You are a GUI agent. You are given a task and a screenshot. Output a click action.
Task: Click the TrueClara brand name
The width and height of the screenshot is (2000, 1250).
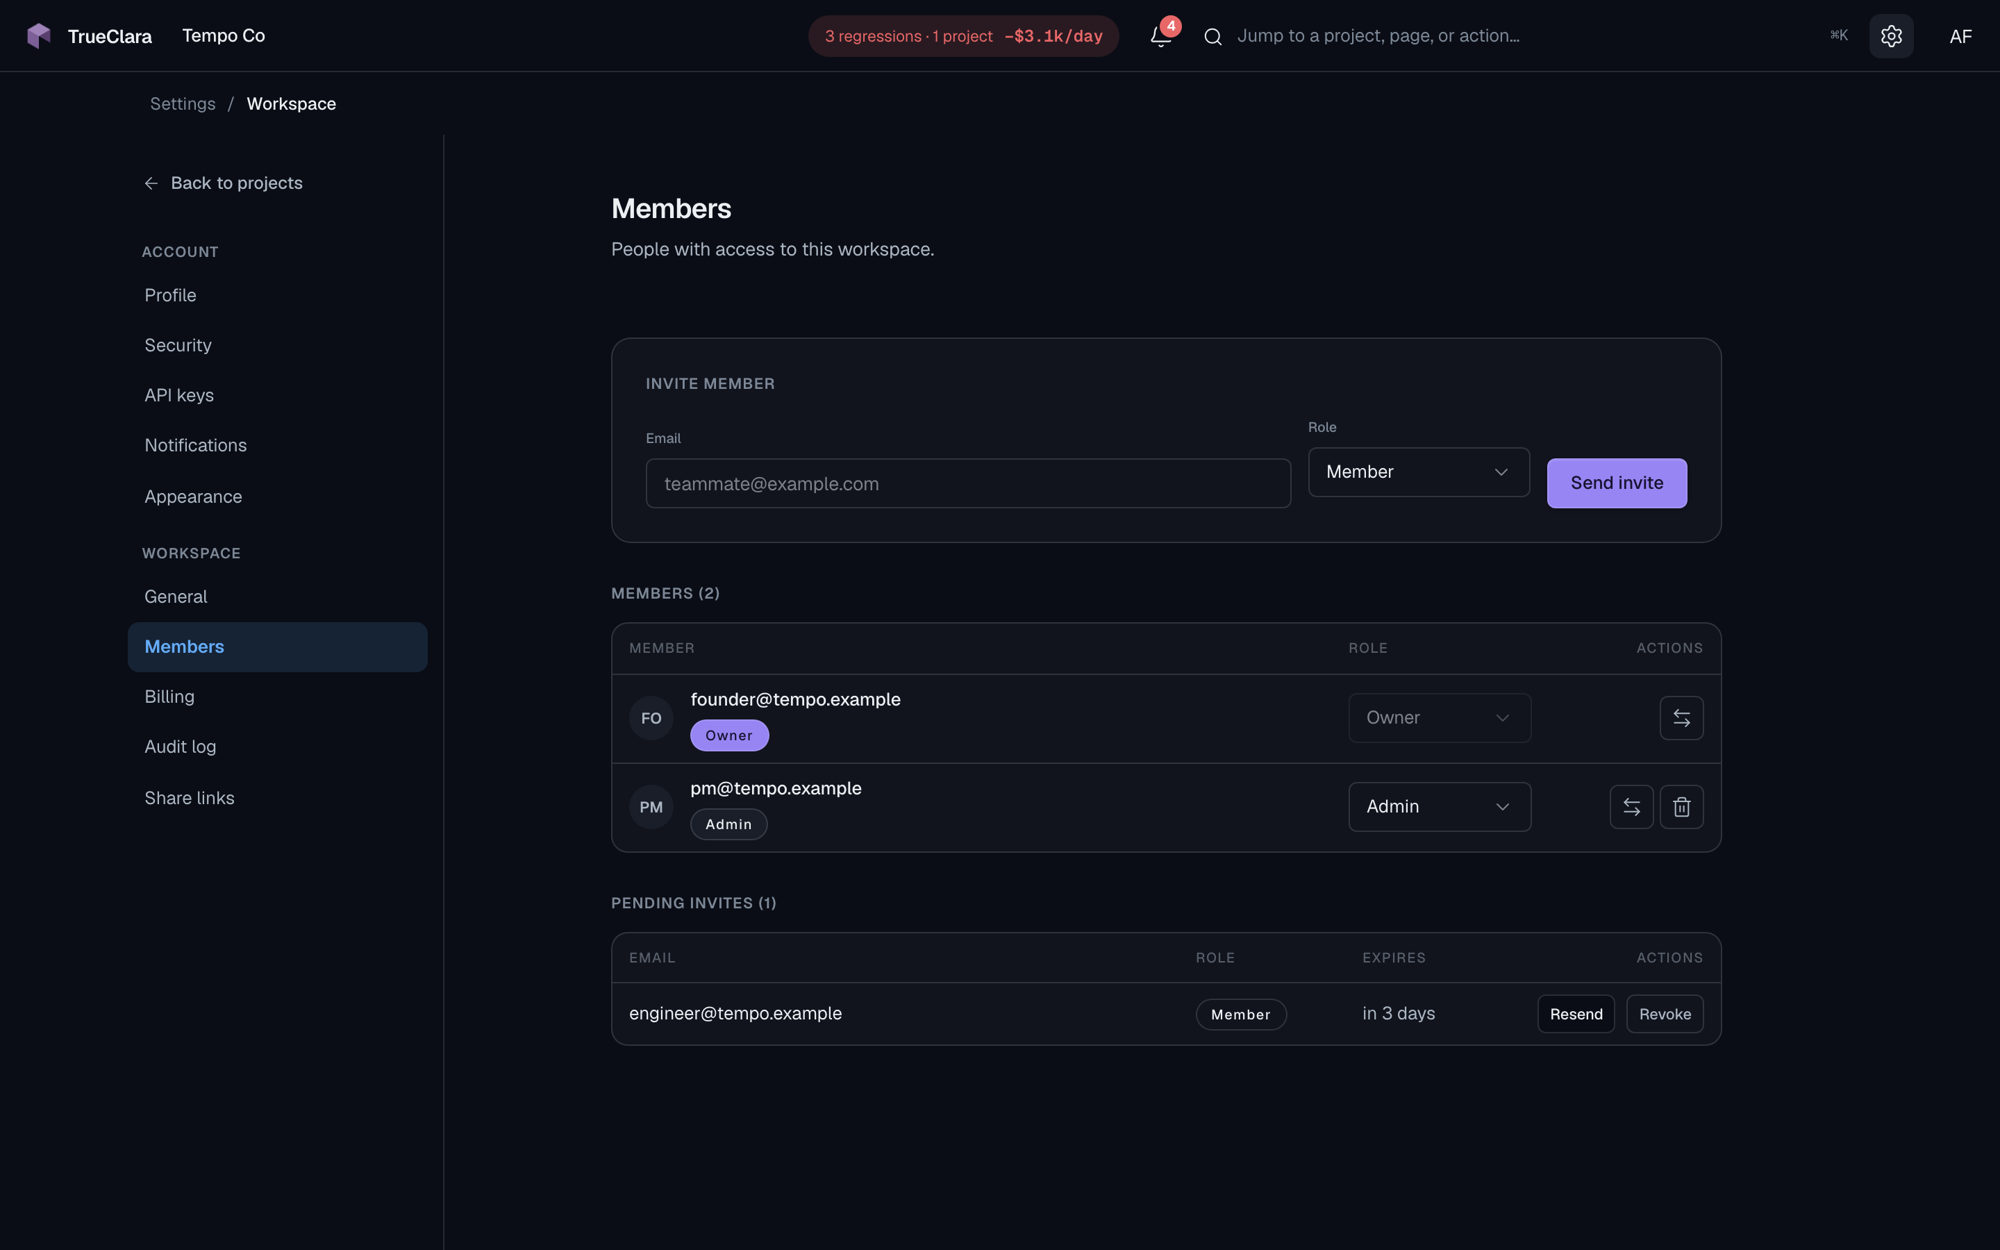click(x=110, y=36)
